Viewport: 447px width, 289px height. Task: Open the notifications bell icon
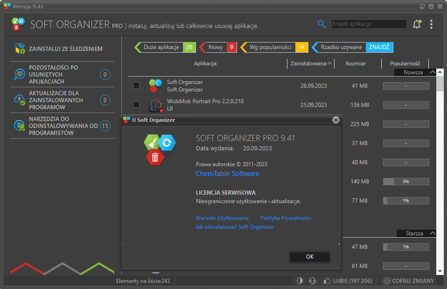point(417,24)
